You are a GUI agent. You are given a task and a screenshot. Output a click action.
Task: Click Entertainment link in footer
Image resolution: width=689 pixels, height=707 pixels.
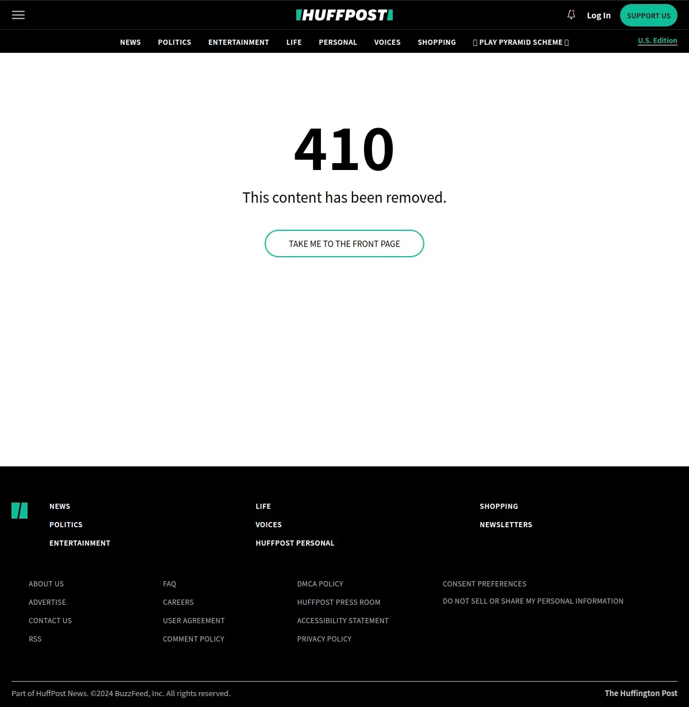(x=80, y=543)
